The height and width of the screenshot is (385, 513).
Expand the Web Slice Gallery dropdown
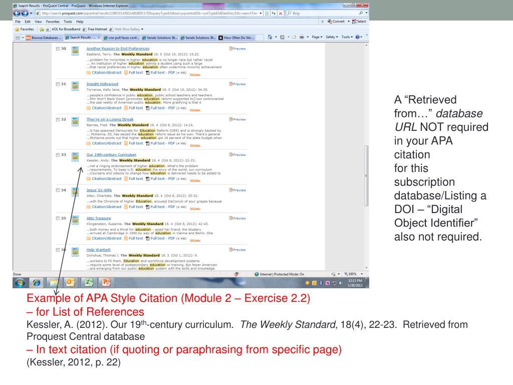coord(142,29)
